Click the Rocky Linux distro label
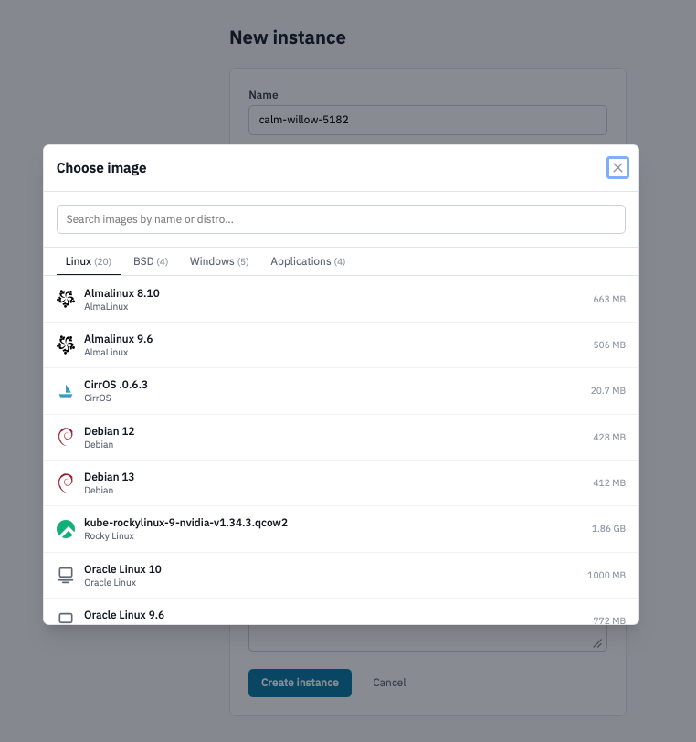 coord(109,535)
